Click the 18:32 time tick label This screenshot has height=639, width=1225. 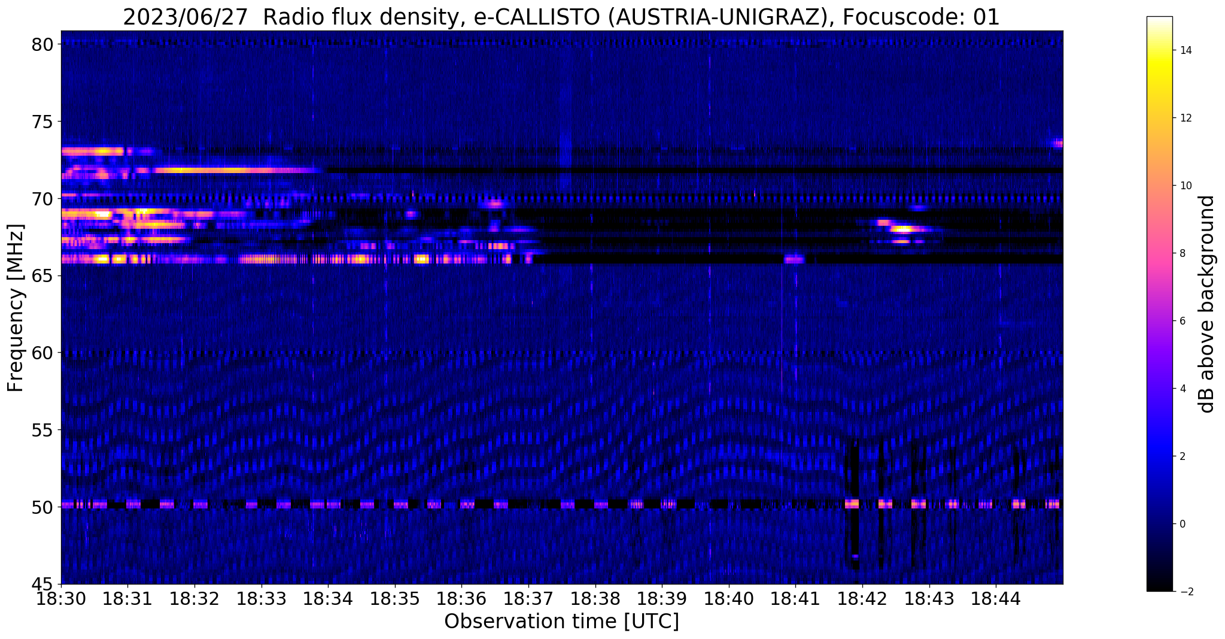(194, 598)
